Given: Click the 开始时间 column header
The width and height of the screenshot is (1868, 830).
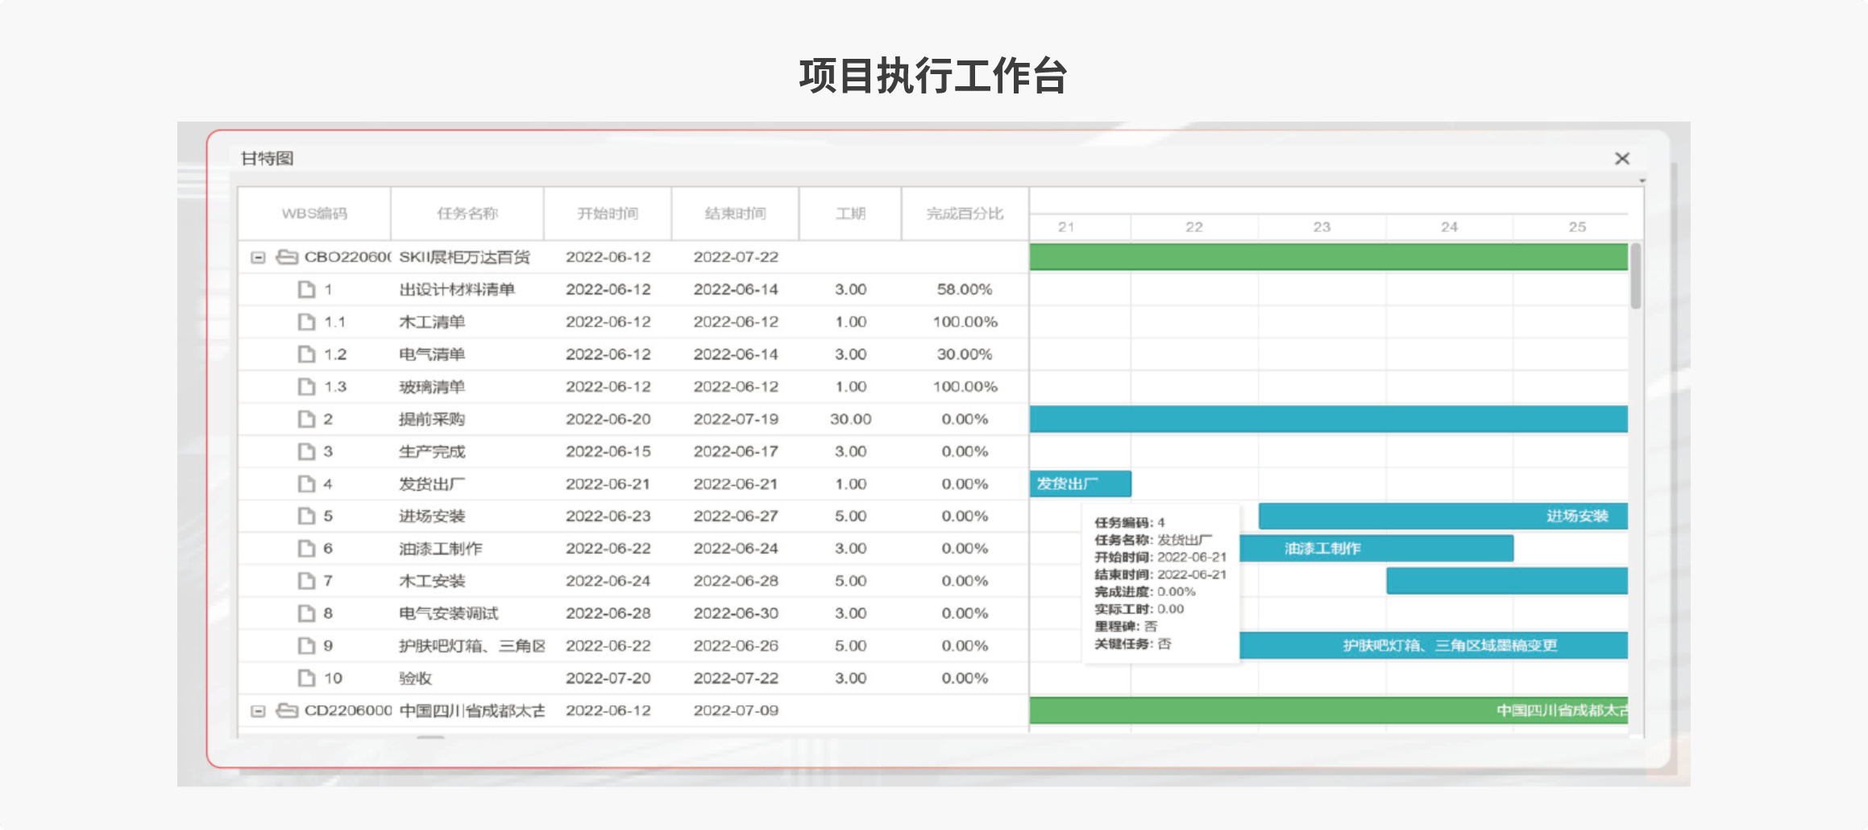Looking at the screenshot, I should (608, 214).
